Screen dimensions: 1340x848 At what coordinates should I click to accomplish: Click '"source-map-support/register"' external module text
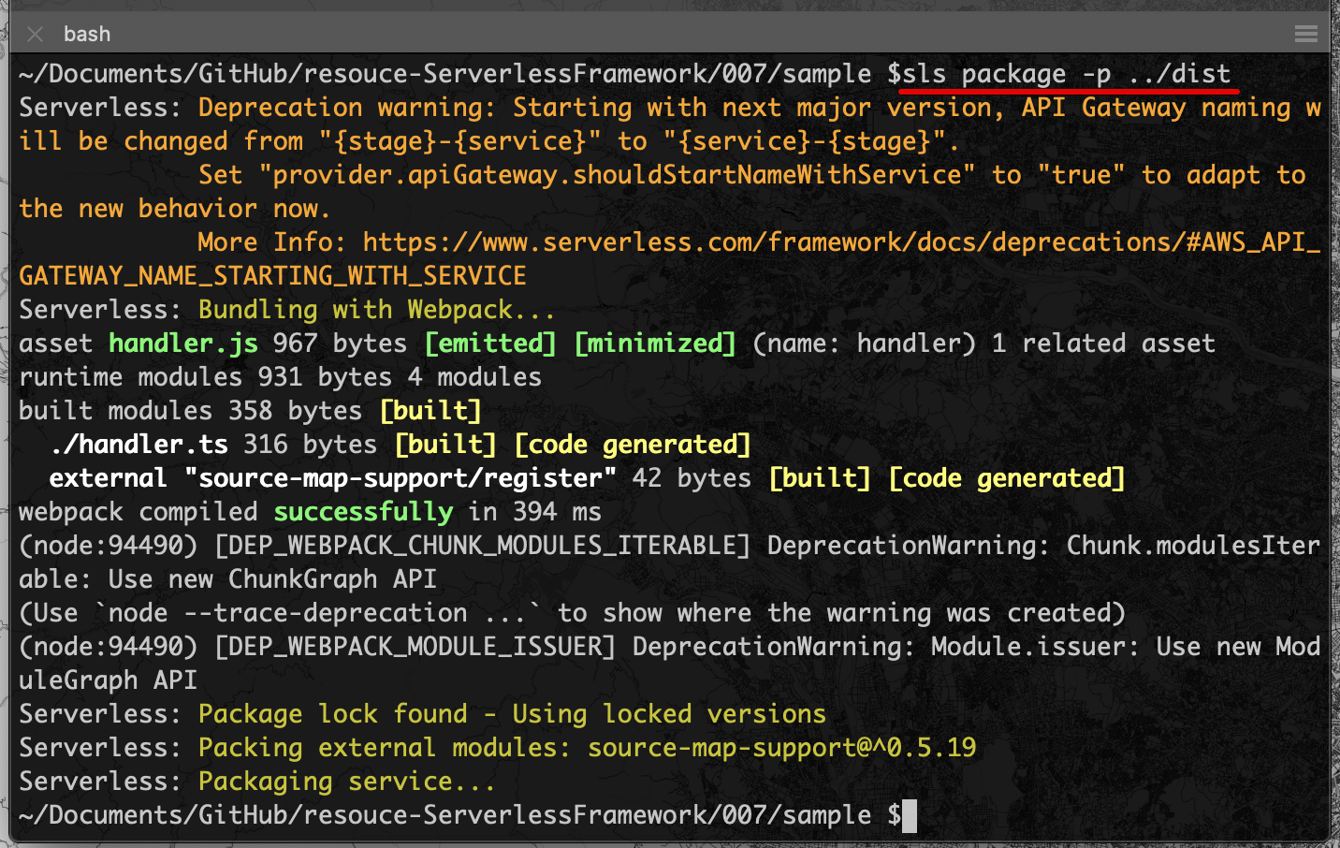point(401,478)
